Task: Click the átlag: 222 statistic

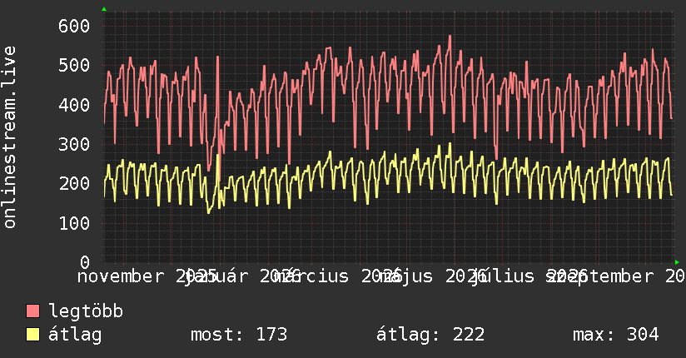Action: pos(430,335)
